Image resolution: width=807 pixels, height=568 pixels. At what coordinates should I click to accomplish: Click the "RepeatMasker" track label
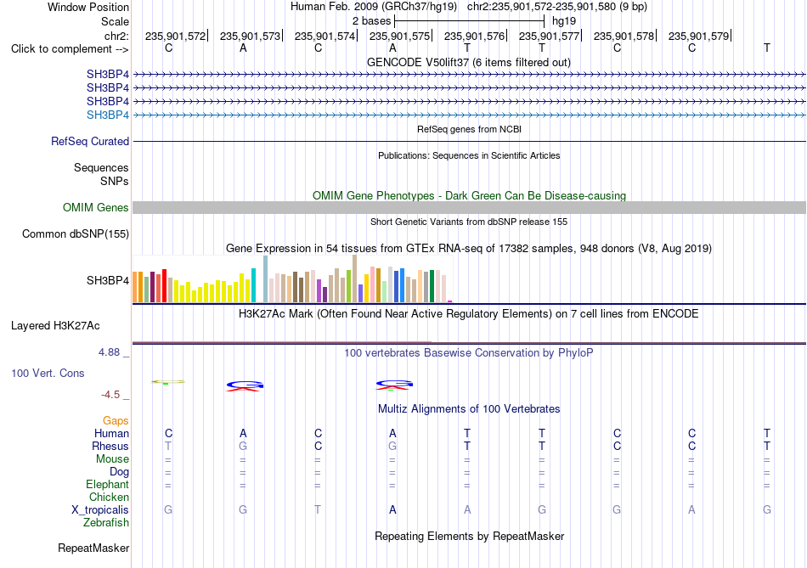pos(93,548)
